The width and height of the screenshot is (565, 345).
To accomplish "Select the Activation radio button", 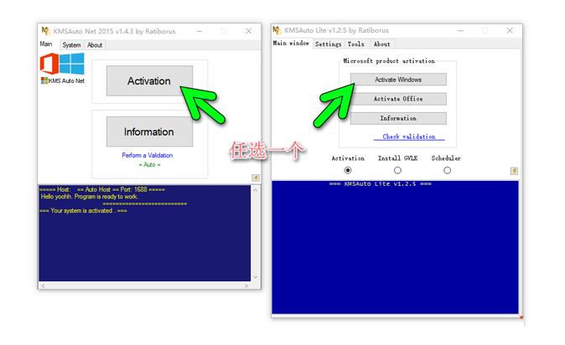I will click(348, 170).
